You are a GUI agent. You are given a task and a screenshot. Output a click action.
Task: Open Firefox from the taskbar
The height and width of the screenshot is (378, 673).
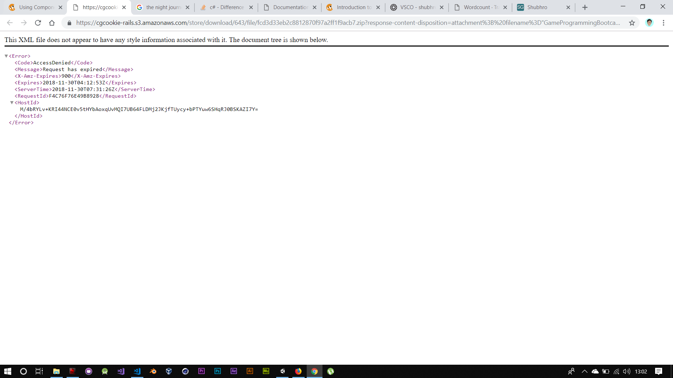[x=298, y=371]
